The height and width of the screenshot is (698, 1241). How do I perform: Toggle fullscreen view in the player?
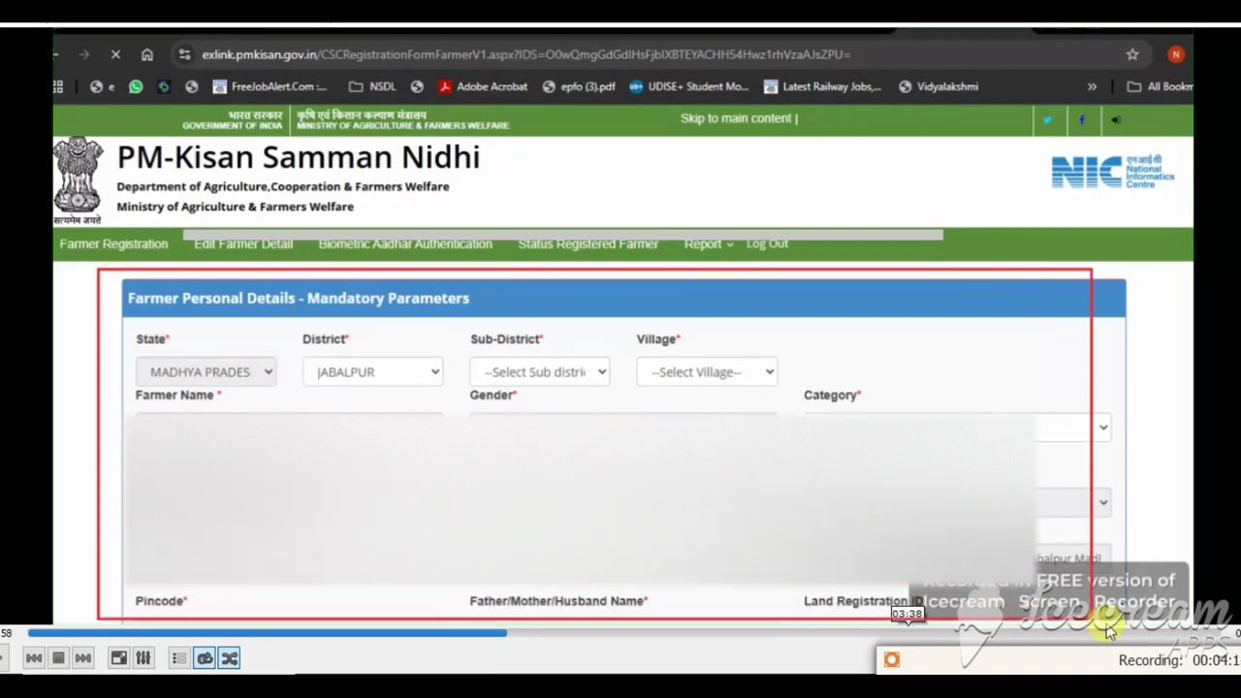pos(118,658)
